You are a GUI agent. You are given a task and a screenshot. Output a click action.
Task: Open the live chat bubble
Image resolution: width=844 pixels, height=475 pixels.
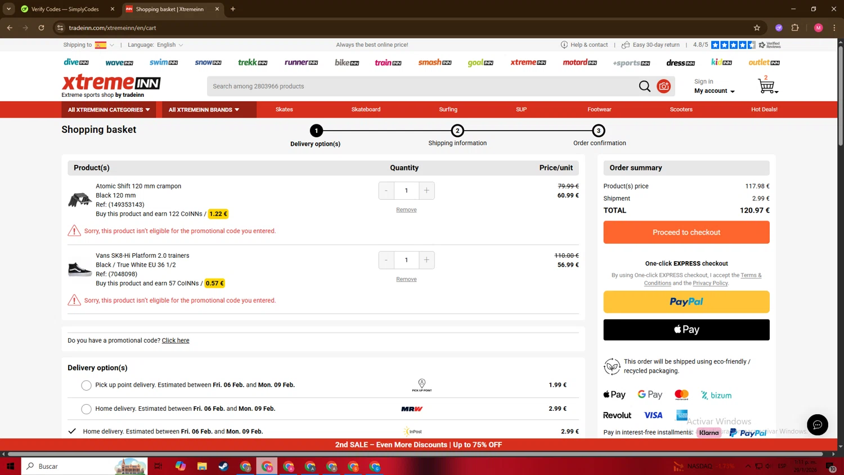817,425
